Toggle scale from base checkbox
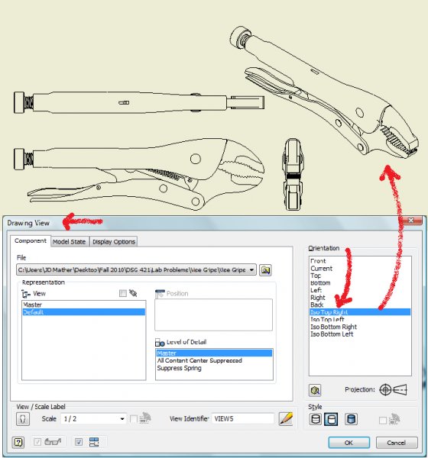The width and height of the screenshot is (428, 458). pos(134,419)
